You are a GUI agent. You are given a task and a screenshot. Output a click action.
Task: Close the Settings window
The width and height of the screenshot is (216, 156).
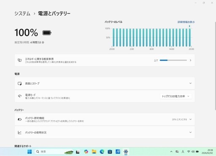212,3
